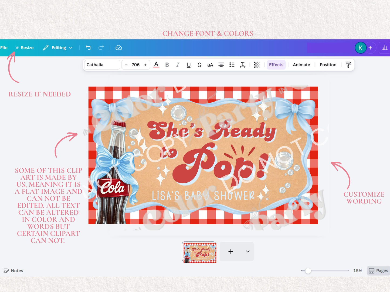Open the Position panel
This screenshot has width=390, height=292.
328,65
